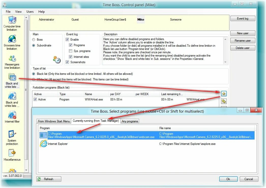Click the Delete user button

coord(243,48)
